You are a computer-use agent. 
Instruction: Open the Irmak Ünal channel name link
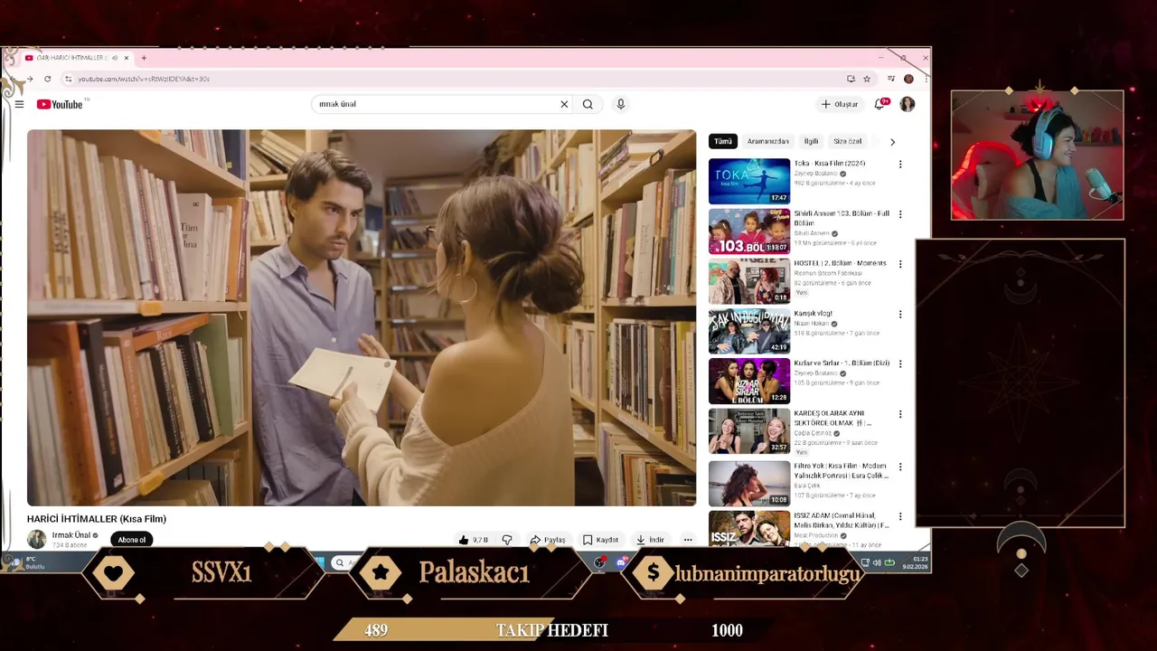pos(71,535)
